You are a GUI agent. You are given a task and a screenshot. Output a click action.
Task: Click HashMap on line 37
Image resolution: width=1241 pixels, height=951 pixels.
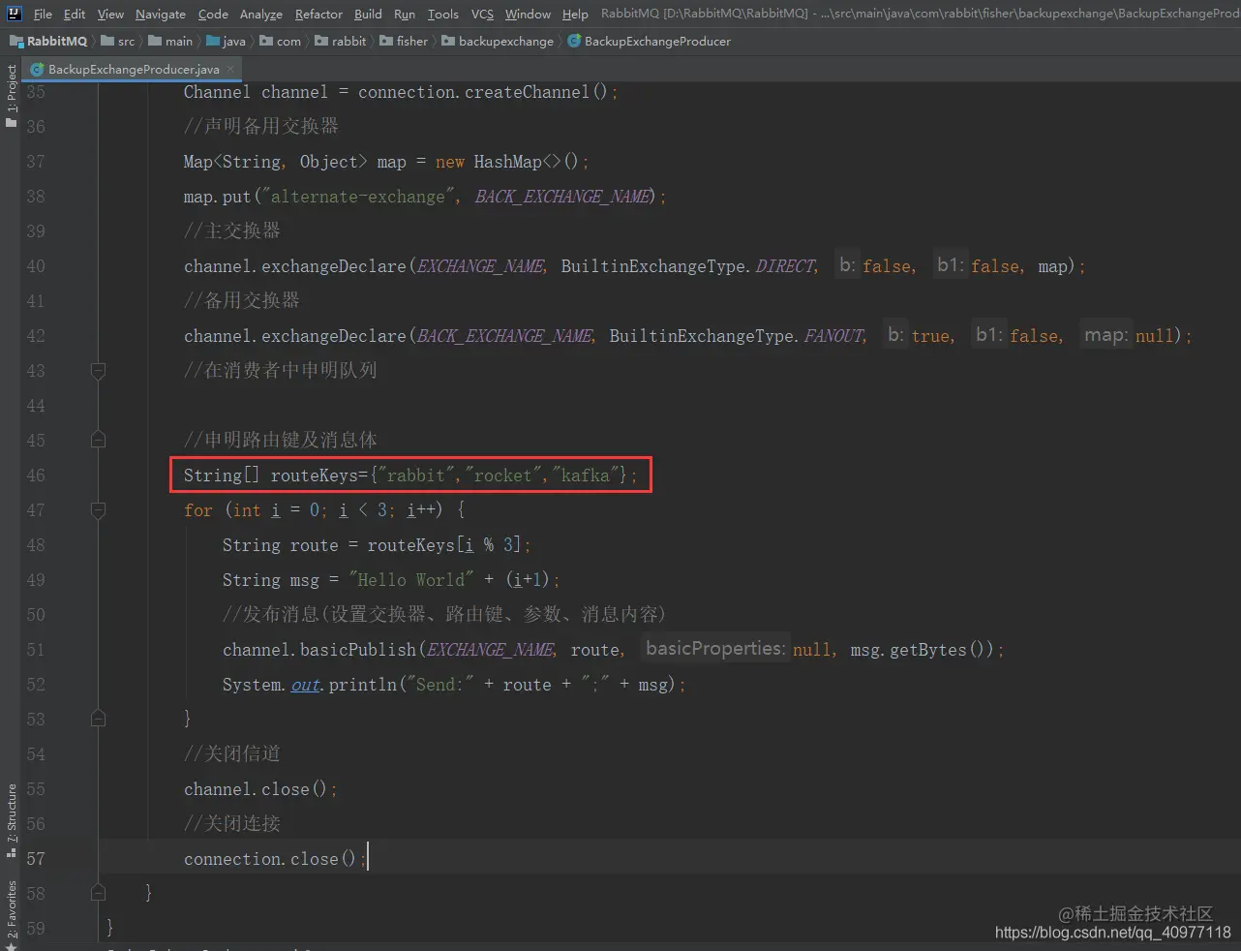(507, 162)
